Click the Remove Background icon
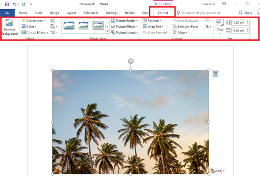The height and width of the screenshot is (176, 260). [9, 23]
